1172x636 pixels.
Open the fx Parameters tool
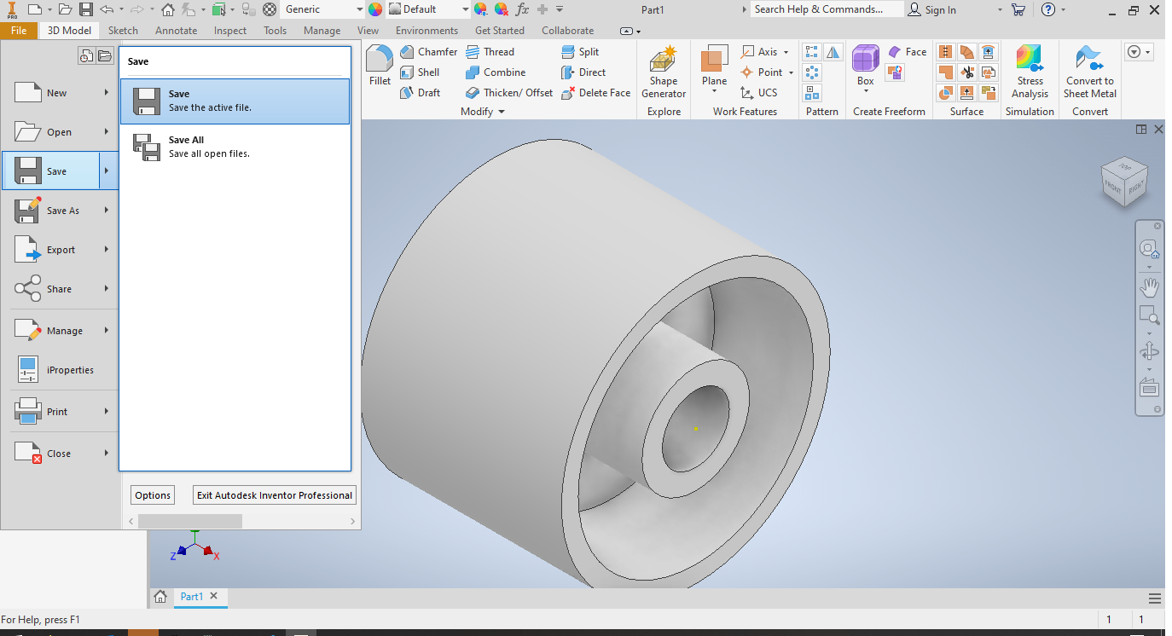522,9
